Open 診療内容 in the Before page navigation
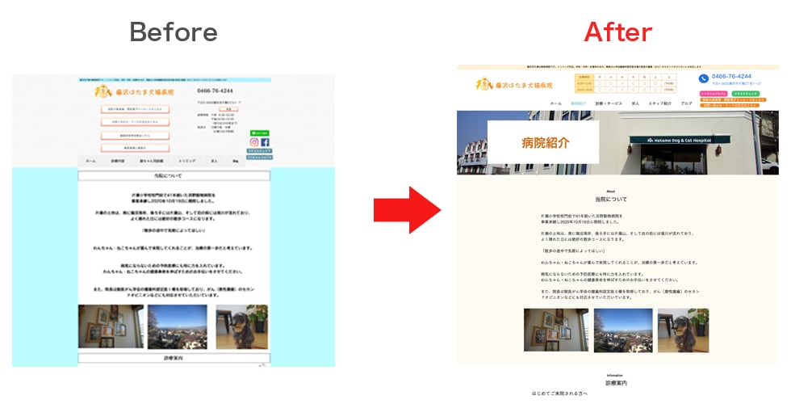This screenshot has height=404, width=791. (x=118, y=161)
